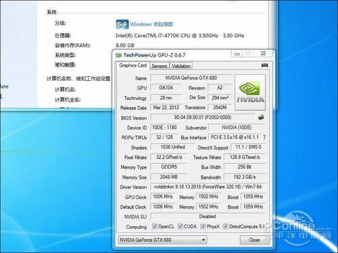The image size is (338, 253).
Task: Click the DirectX Support field 11.1 / SM5.0
Action: coord(248,147)
